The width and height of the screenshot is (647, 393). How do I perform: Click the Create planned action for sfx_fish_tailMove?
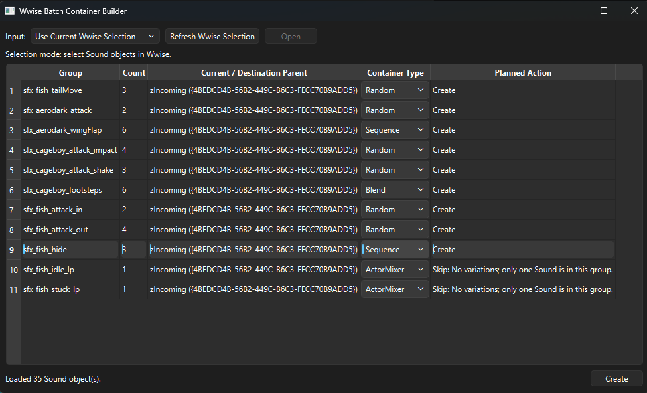523,90
